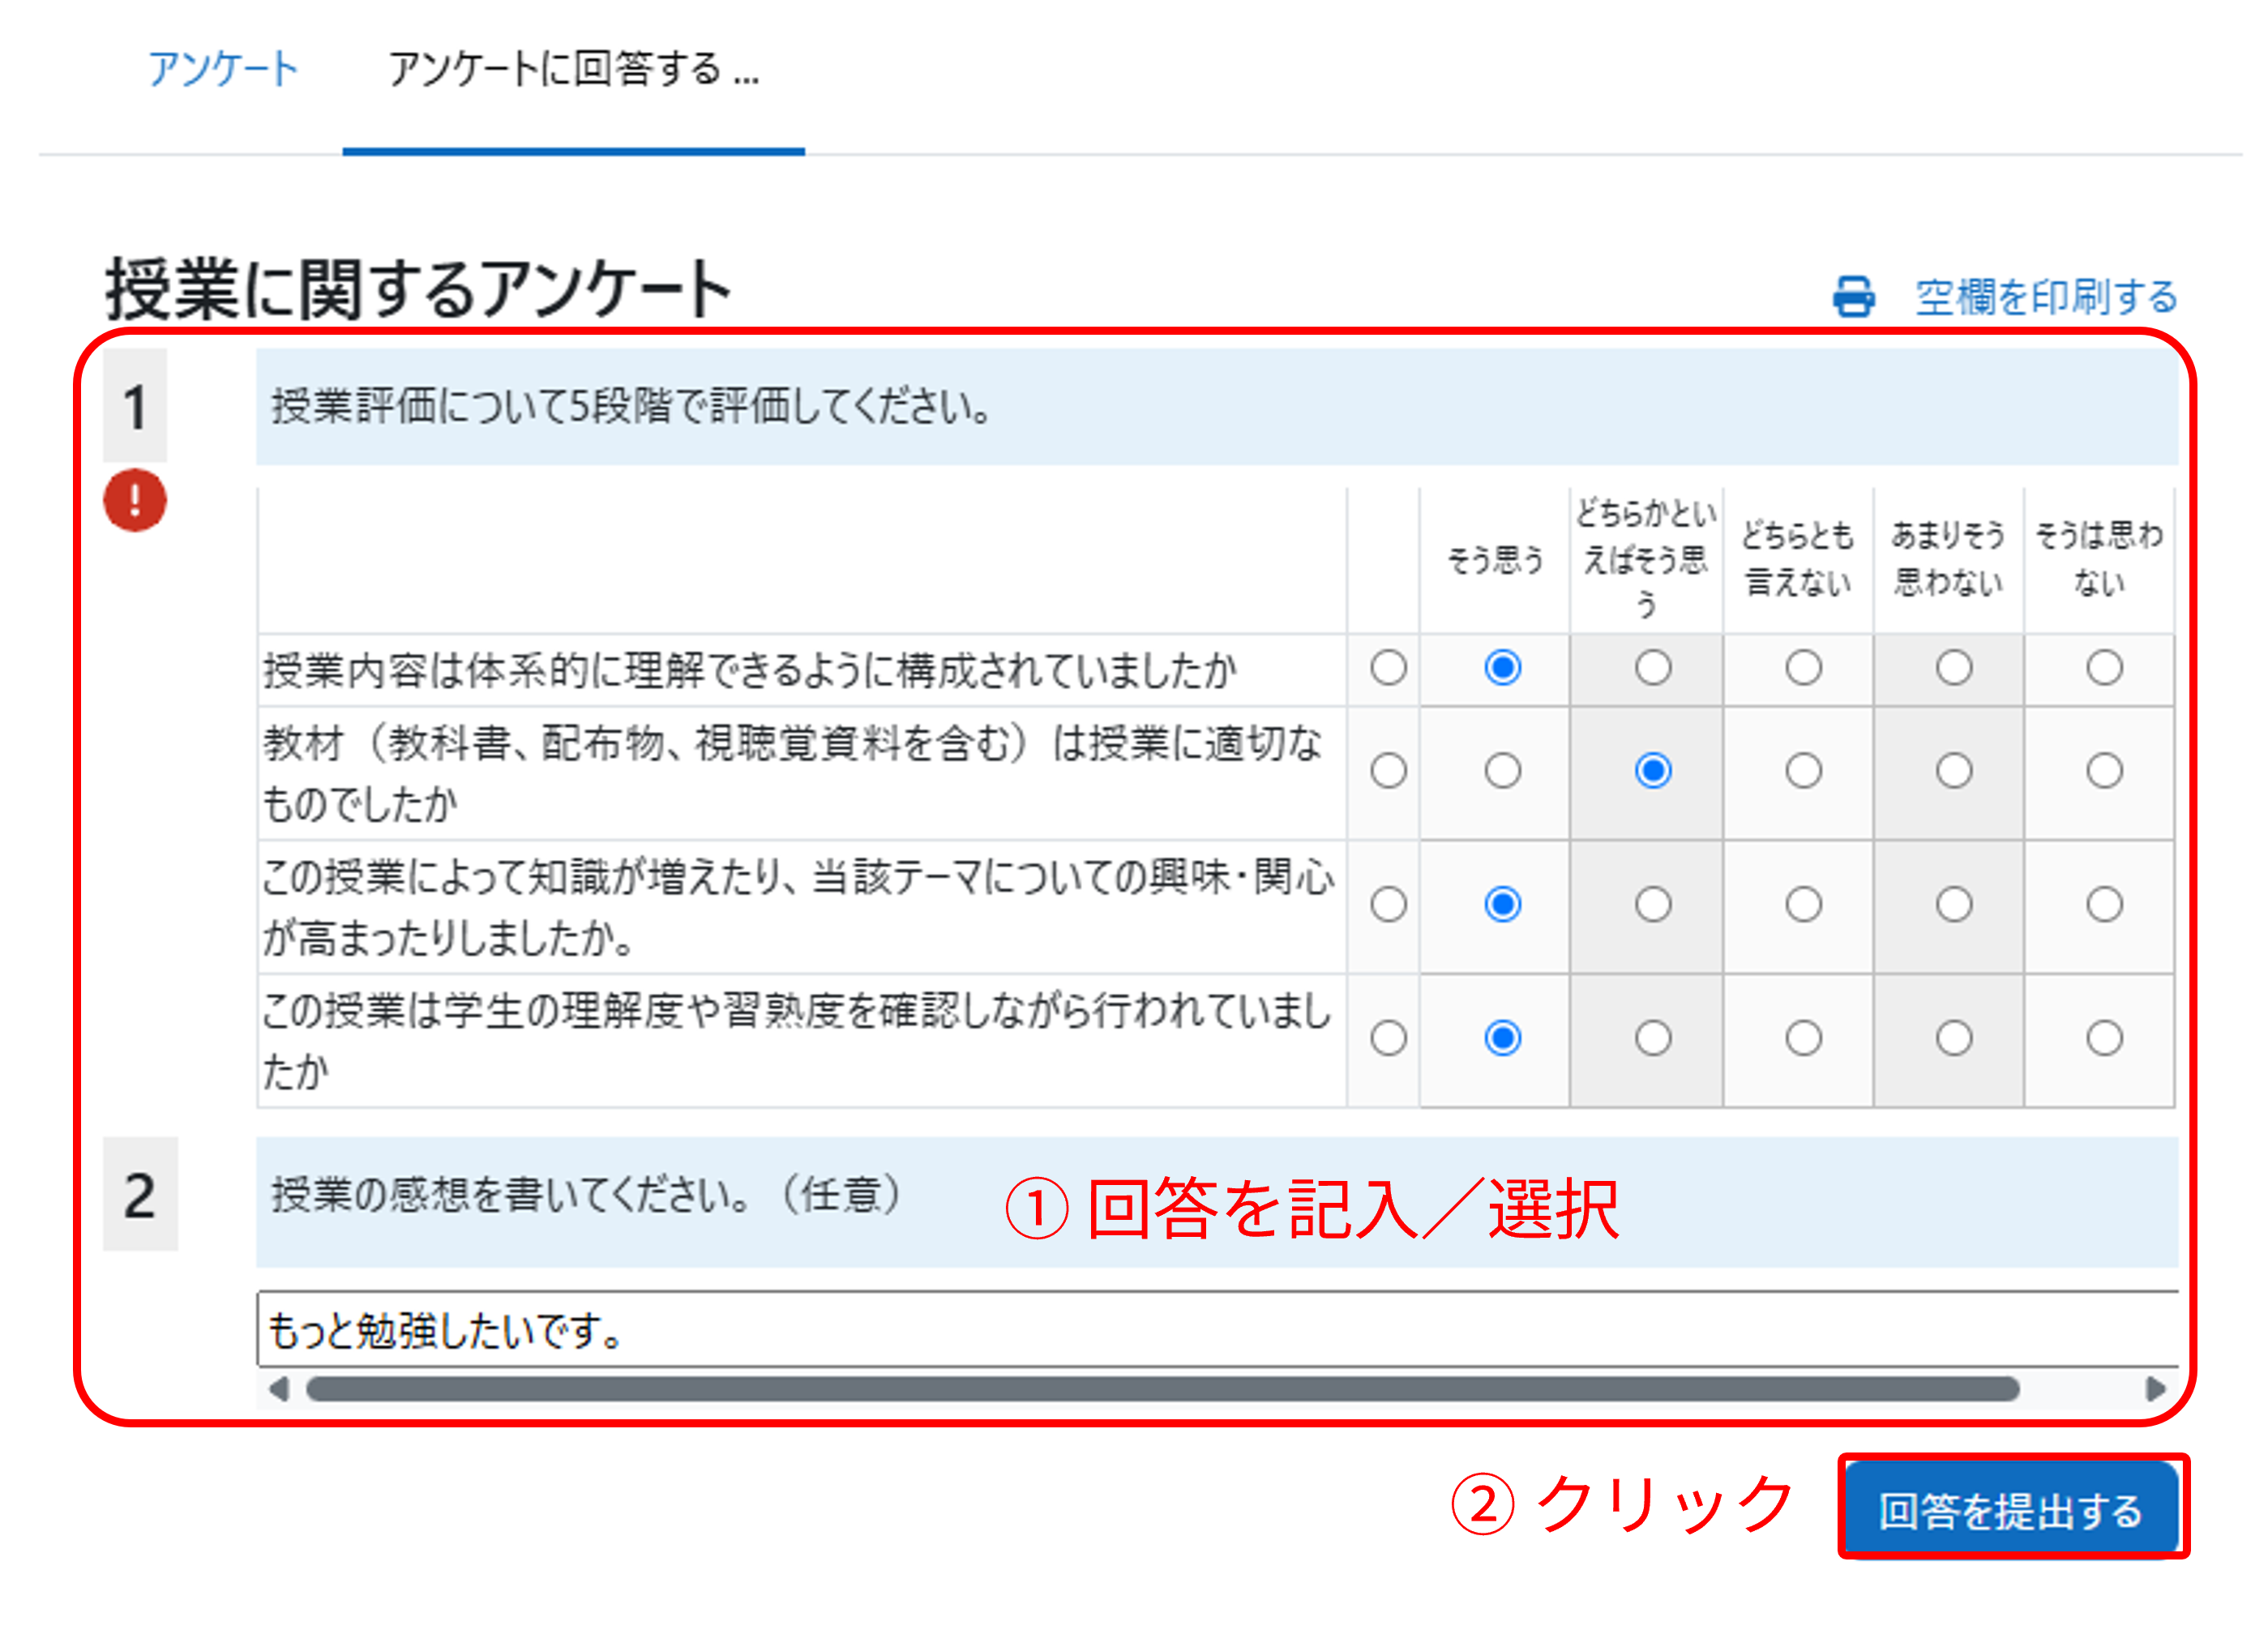The height and width of the screenshot is (1630, 2268).
Task: Click the scrollbar right arrow
Action: pos(2156,1389)
